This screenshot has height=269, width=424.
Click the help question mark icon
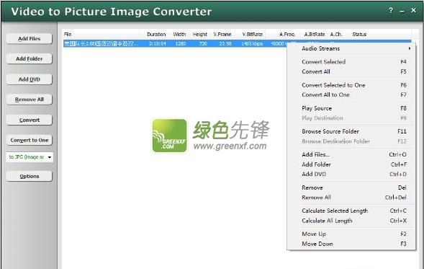tap(391, 11)
